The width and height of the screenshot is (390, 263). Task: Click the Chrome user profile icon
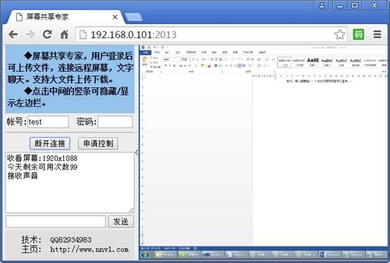(322, 5)
